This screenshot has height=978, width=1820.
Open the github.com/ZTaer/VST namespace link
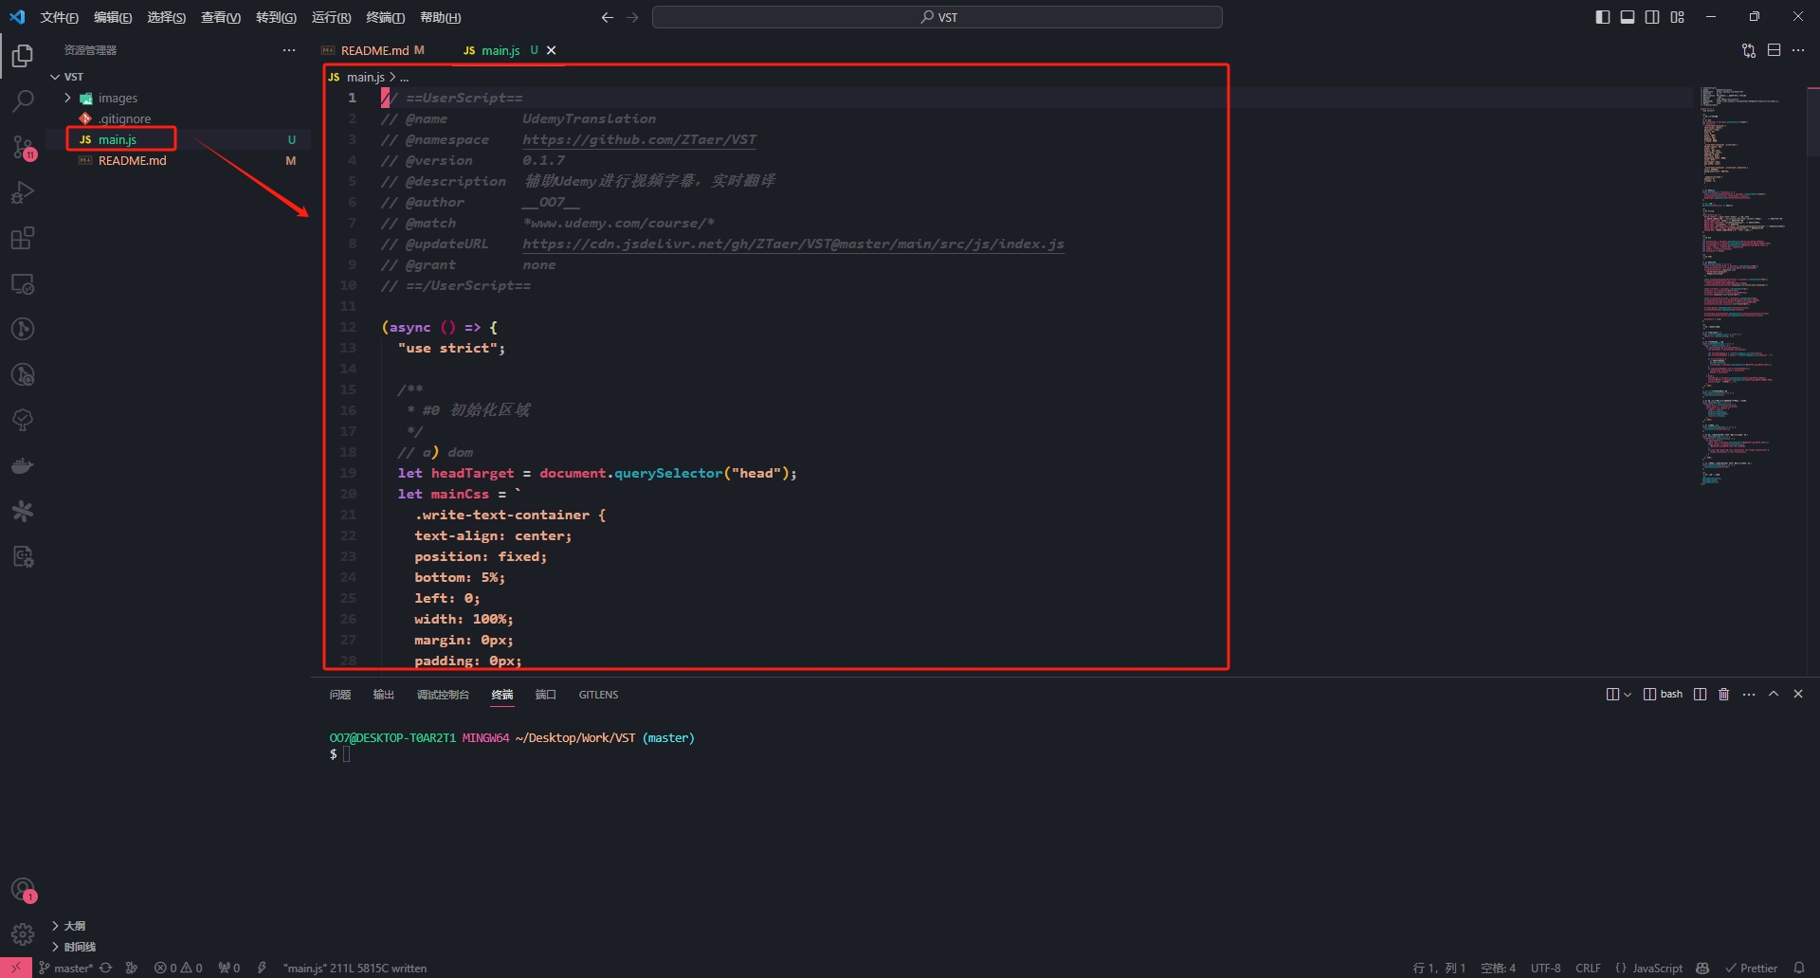click(x=640, y=139)
